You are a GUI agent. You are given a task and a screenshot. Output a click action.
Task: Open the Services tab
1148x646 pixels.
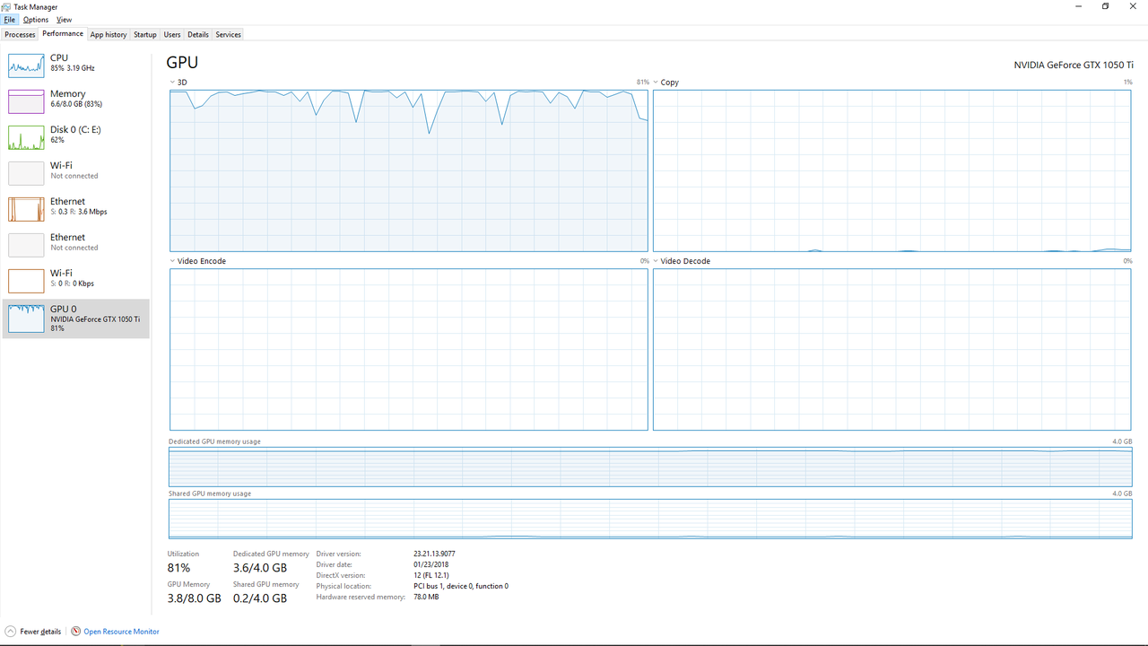[x=229, y=35]
